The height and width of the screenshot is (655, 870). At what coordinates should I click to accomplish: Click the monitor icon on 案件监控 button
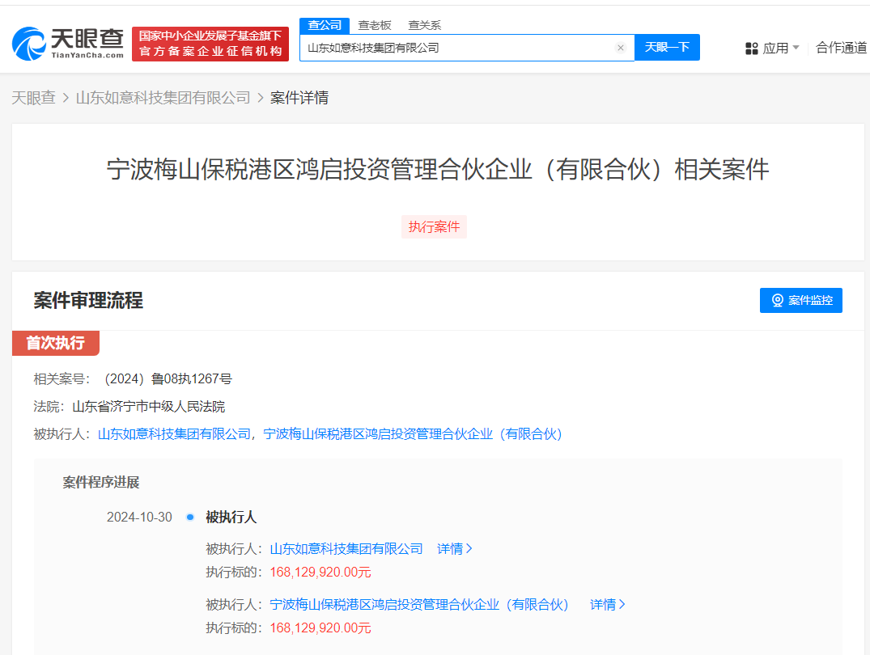point(778,300)
